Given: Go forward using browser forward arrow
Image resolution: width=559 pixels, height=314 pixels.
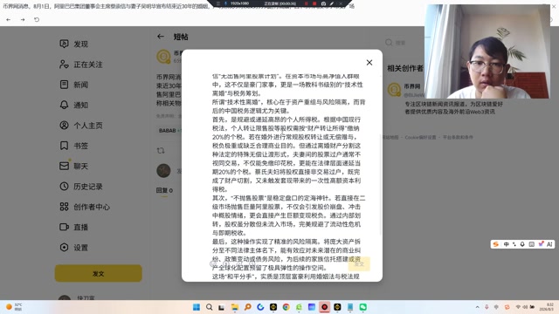Looking at the screenshot, I should tap(23, 19).
